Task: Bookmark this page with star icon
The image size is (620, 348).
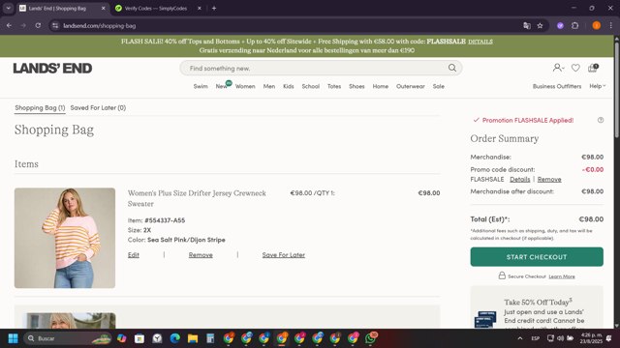Action: pyautogui.click(x=541, y=26)
